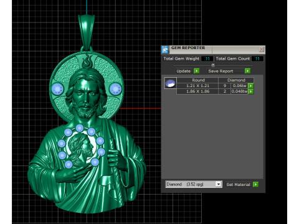Open the Diamond material dropdown
This screenshot has width=299, height=224.
[218, 184]
